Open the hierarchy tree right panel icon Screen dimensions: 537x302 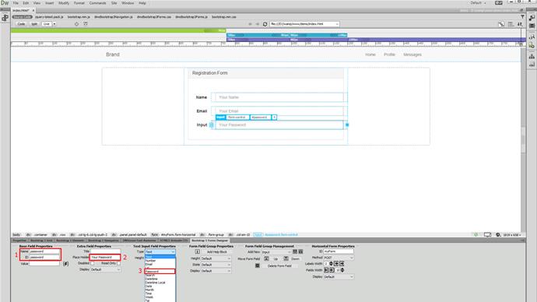(532, 56)
